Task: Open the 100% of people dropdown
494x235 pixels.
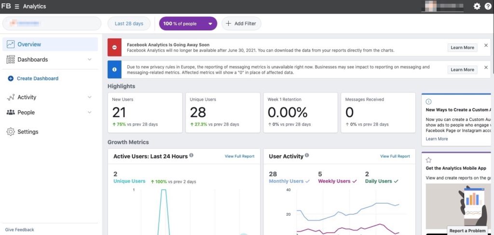Action: pos(188,24)
